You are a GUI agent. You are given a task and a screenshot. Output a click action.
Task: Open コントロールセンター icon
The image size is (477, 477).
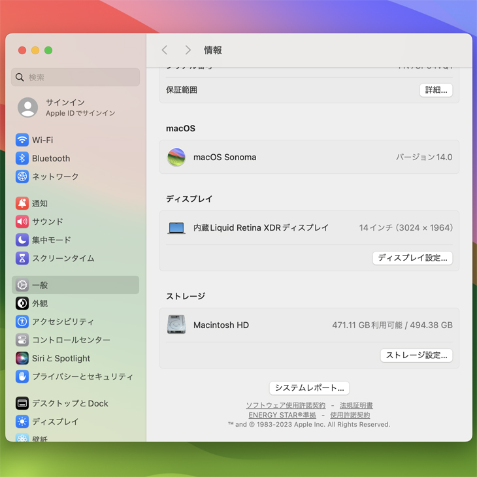[22, 340]
